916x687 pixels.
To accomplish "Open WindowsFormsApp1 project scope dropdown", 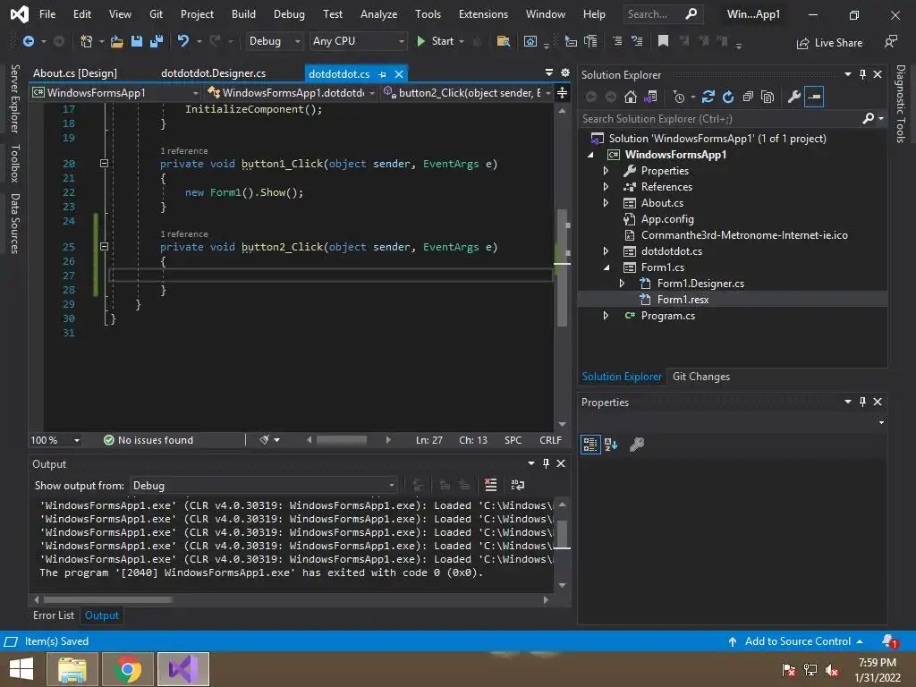I will (x=115, y=93).
